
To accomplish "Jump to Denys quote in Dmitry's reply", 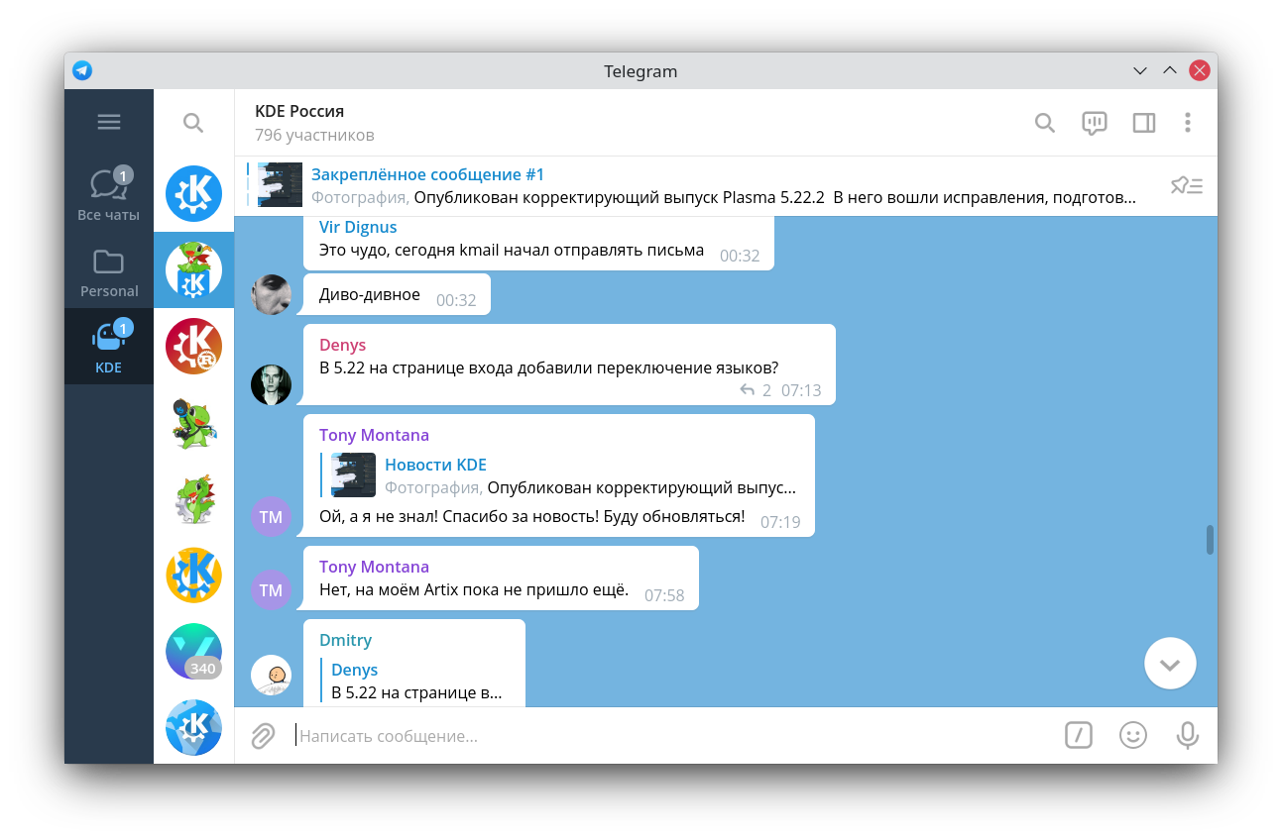I will click(x=414, y=681).
